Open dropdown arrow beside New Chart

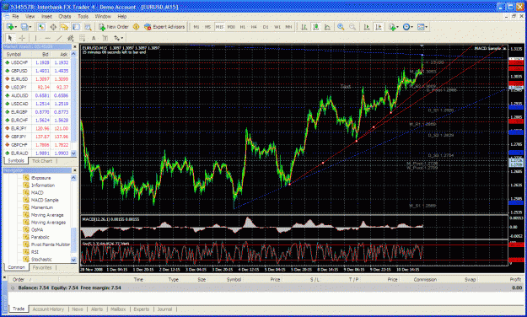click(16, 27)
